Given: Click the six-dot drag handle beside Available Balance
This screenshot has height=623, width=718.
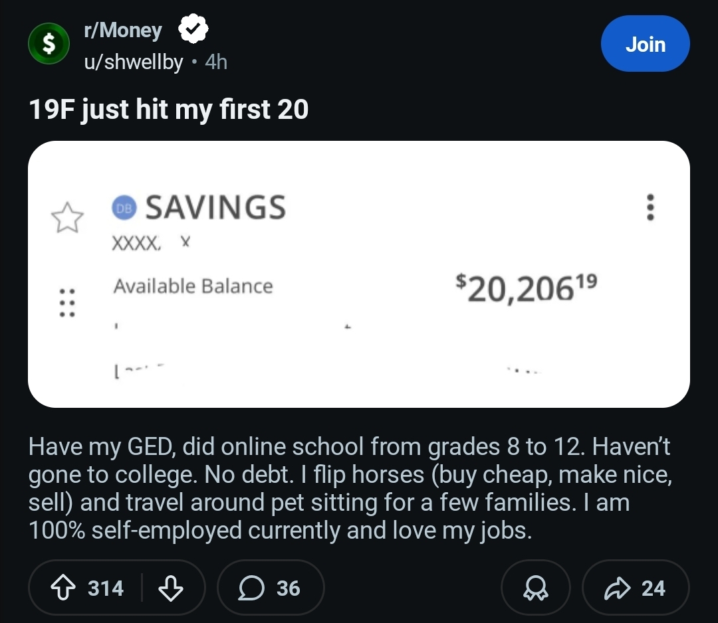Looking at the screenshot, I should click(66, 302).
